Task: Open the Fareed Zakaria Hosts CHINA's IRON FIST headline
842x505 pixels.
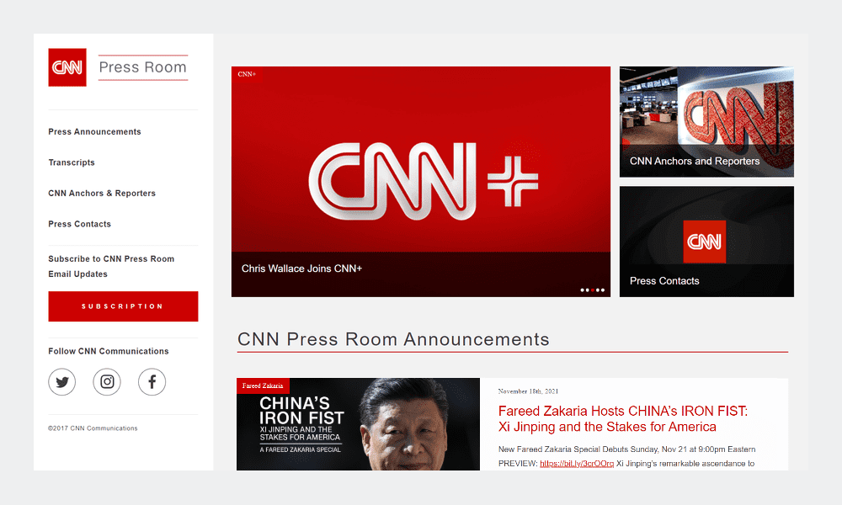Action: click(x=623, y=419)
